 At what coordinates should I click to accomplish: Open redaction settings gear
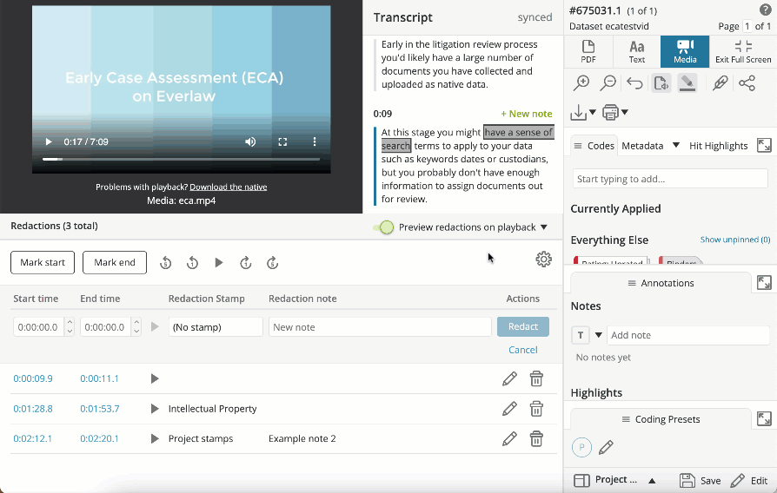coord(543,259)
